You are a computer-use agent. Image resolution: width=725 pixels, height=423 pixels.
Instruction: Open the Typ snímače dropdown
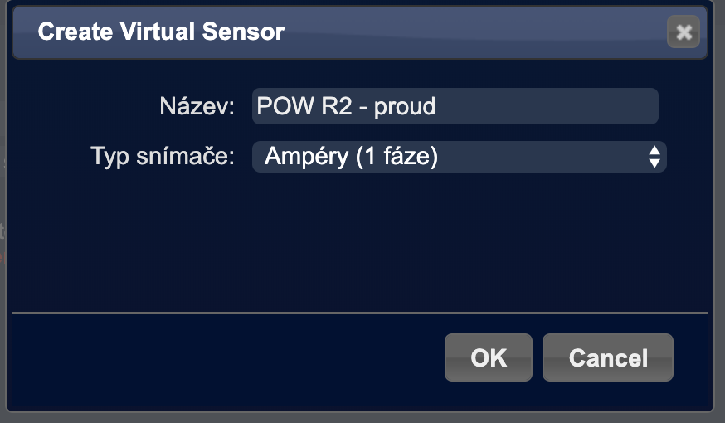coord(459,156)
